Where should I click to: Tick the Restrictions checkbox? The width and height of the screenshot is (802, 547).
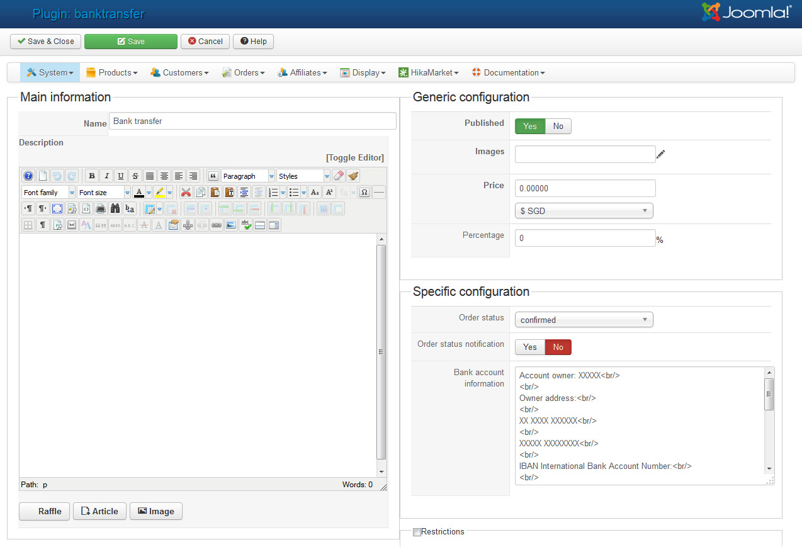pos(417,533)
